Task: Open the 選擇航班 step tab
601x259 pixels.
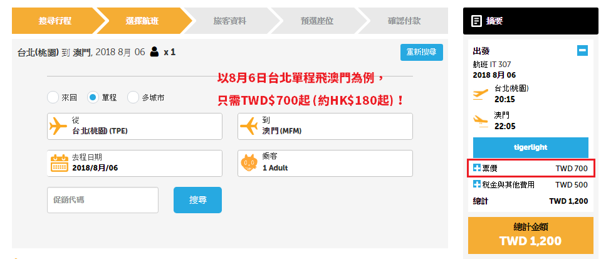Action: 142,21
